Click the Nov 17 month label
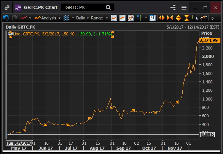The image size is (223, 155). pos(175,148)
